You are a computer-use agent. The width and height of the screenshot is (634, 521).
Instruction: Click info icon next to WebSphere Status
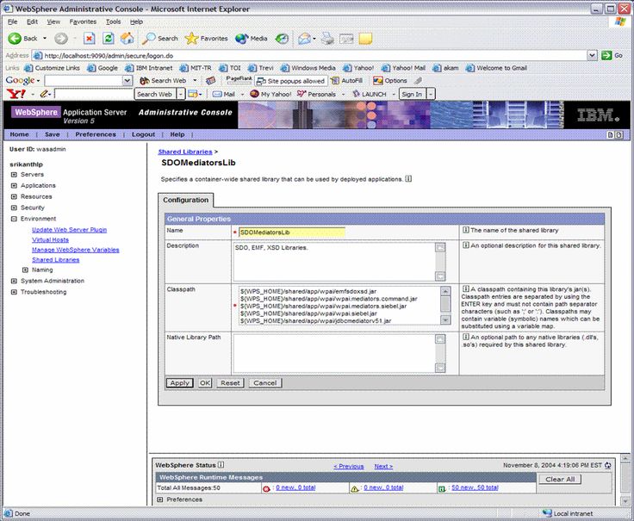click(x=221, y=465)
